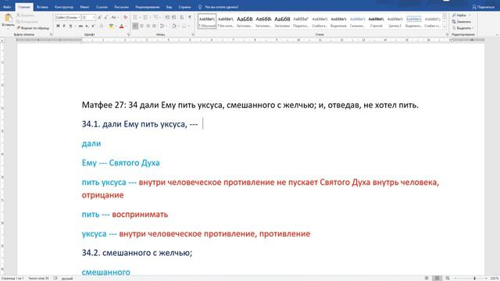This screenshot has width=500, height=281.
Task: Switch to web layout view icon
Action: [448, 278]
